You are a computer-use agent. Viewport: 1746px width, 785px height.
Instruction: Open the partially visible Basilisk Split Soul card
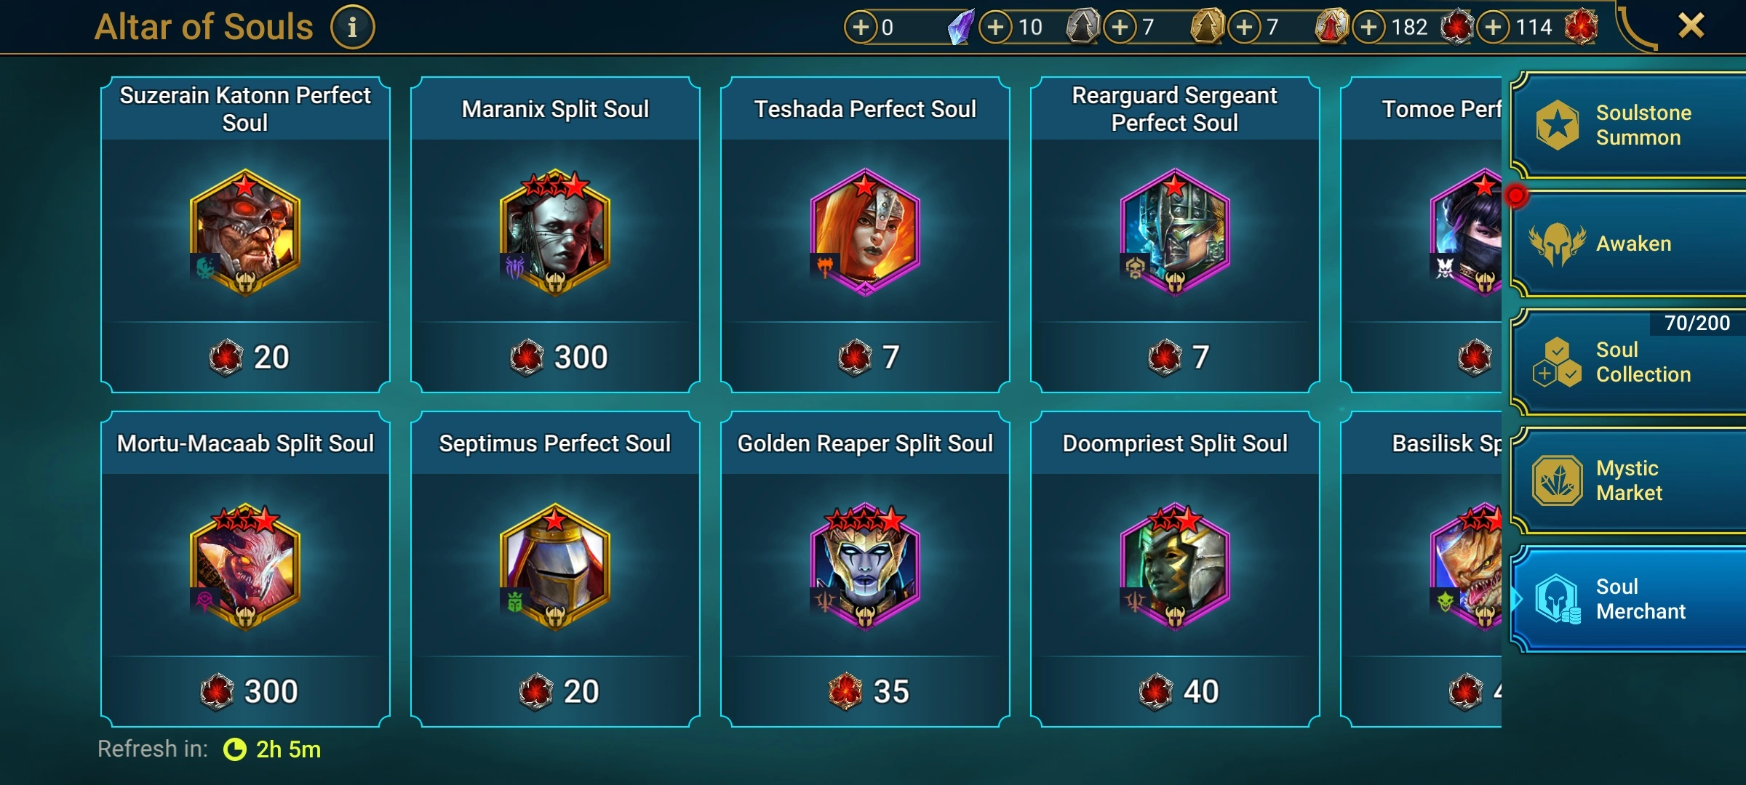(x=1422, y=568)
